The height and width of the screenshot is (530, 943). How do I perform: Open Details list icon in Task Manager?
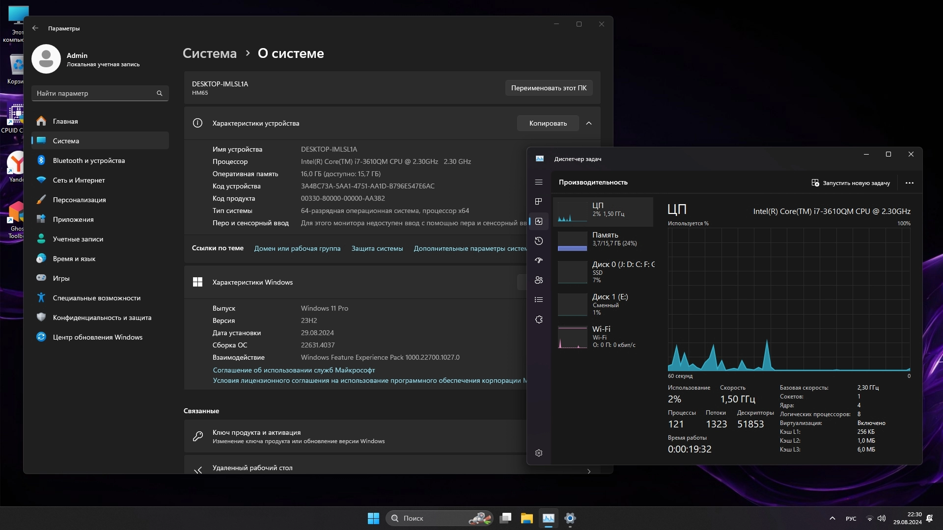click(x=539, y=300)
